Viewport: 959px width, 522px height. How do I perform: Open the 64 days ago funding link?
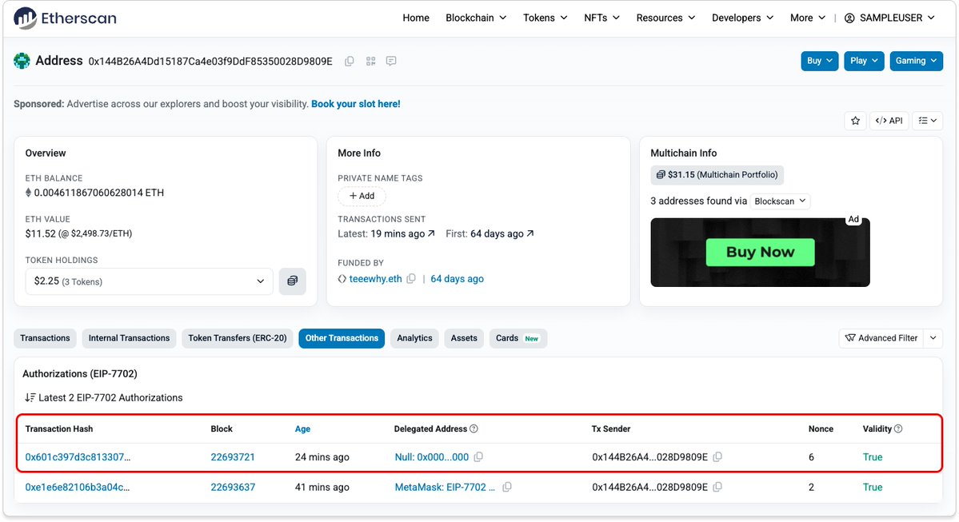click(457, 279)
